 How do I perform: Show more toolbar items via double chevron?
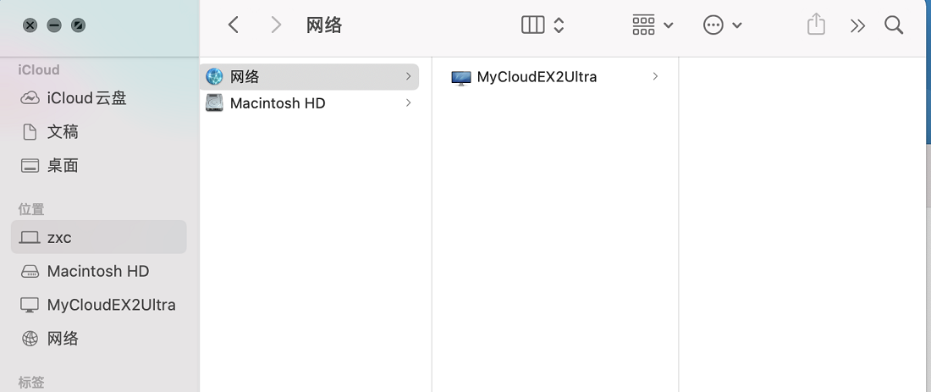(857, 25)
